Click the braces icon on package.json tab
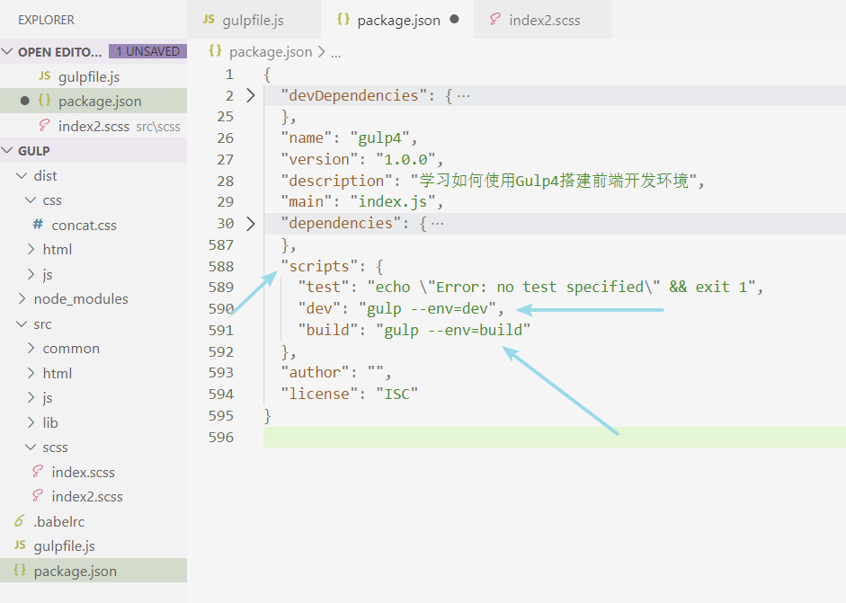846x603 pixels. pyautogui.click(x=343, y=20)
